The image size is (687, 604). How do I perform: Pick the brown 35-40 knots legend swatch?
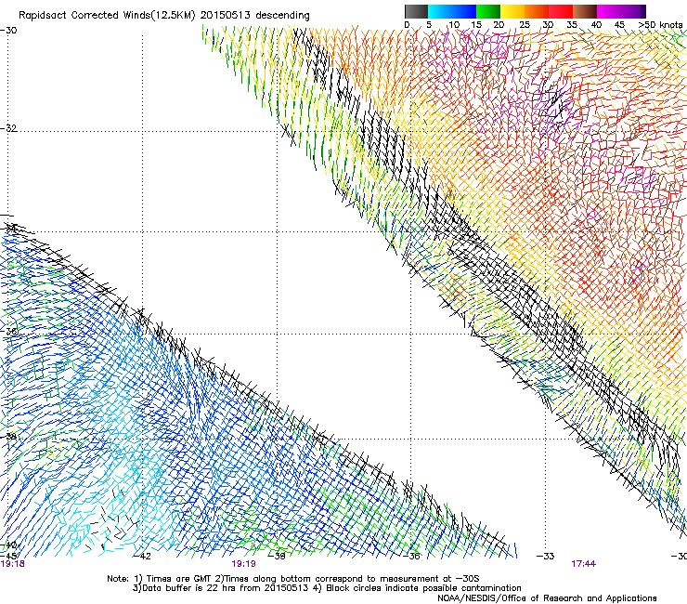(585, 11)
